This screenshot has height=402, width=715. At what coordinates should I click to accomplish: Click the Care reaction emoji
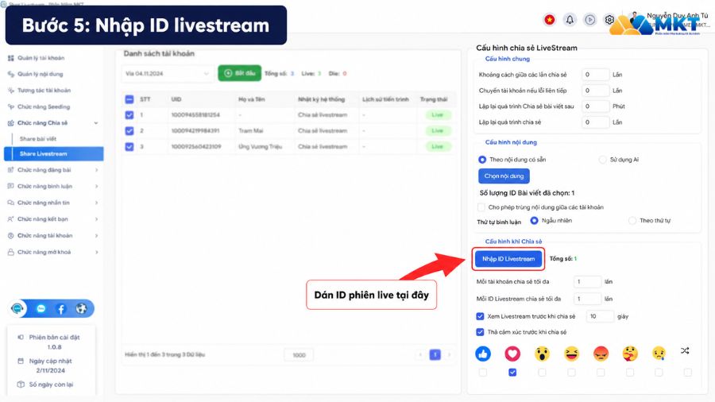pos(630,354)
